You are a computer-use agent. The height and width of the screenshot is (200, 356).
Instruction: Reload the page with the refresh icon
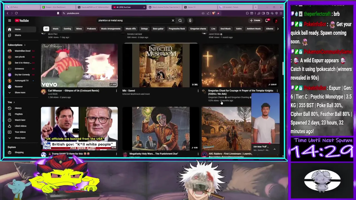coord(16,13)
